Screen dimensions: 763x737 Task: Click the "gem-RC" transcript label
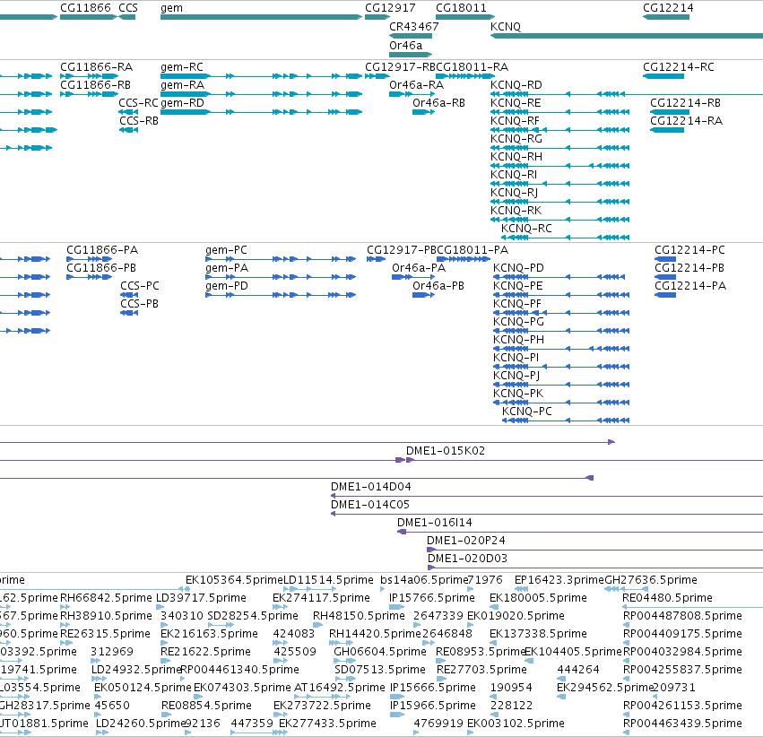coord(182,66)
